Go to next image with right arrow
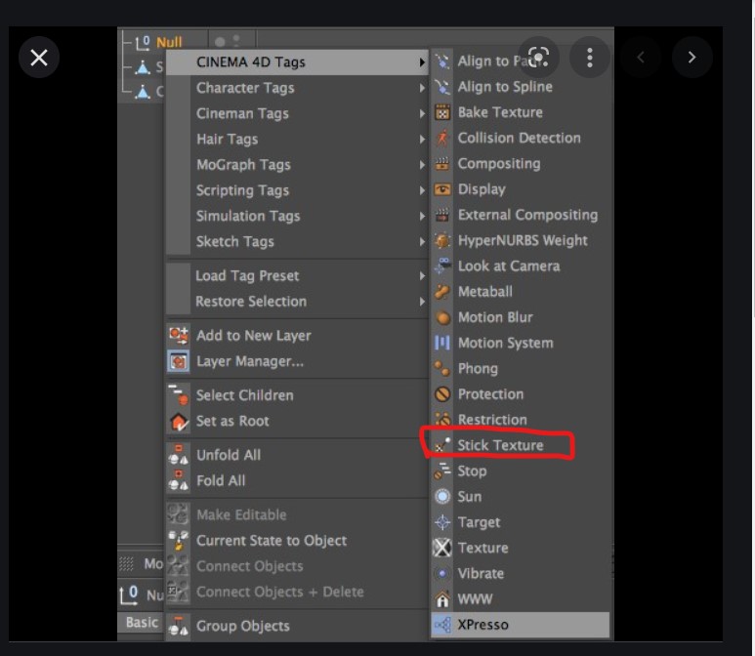 (x=692, y=58)
